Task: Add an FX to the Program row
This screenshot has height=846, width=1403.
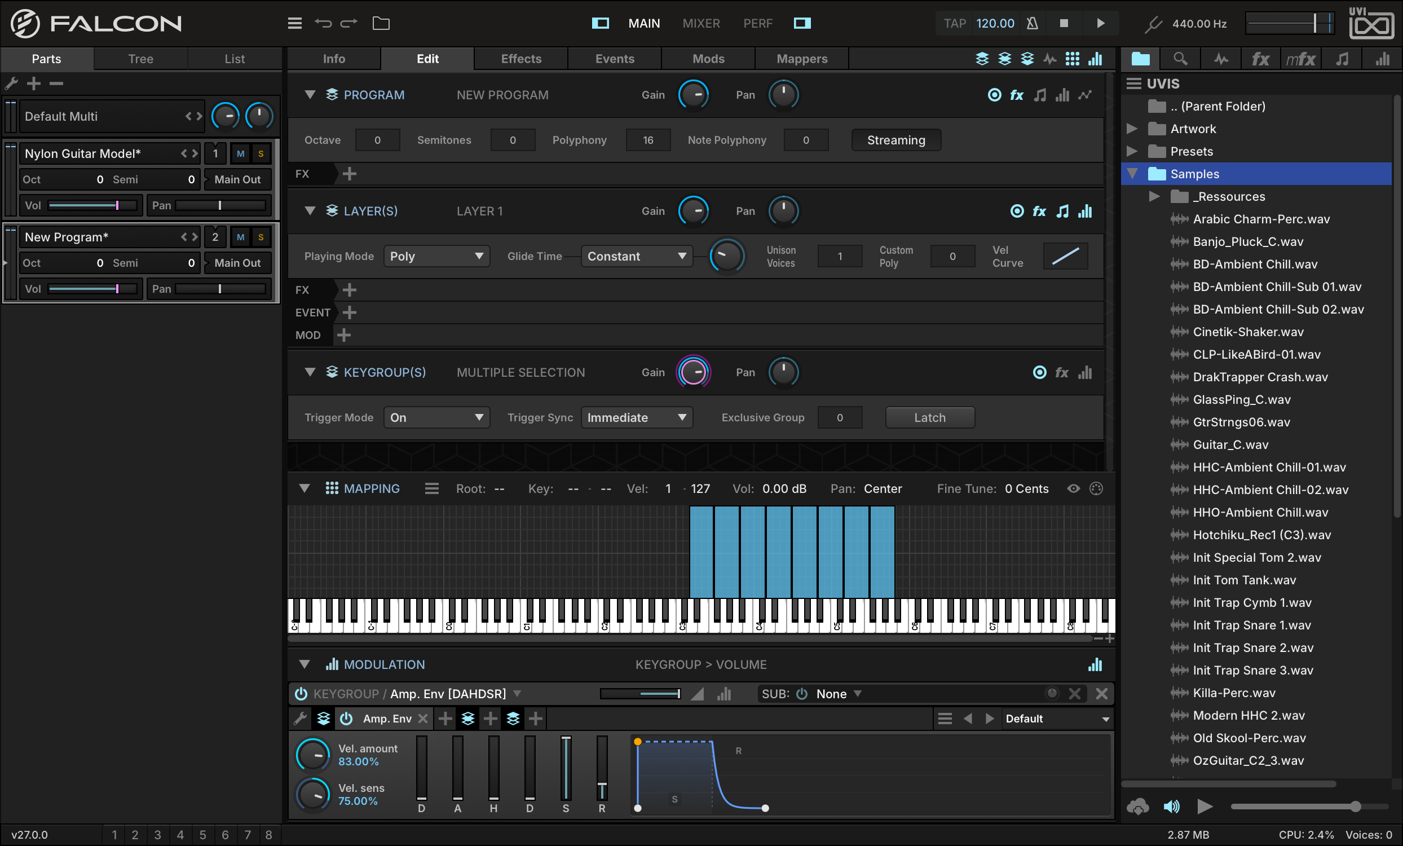Action: pyautogui.click(x=350, y=174)
